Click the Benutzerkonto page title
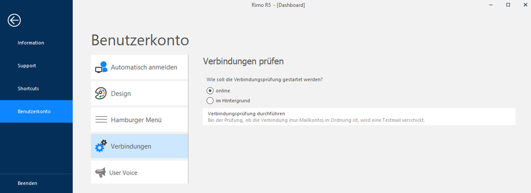531x193 pixels. click(x=140, y=40)
